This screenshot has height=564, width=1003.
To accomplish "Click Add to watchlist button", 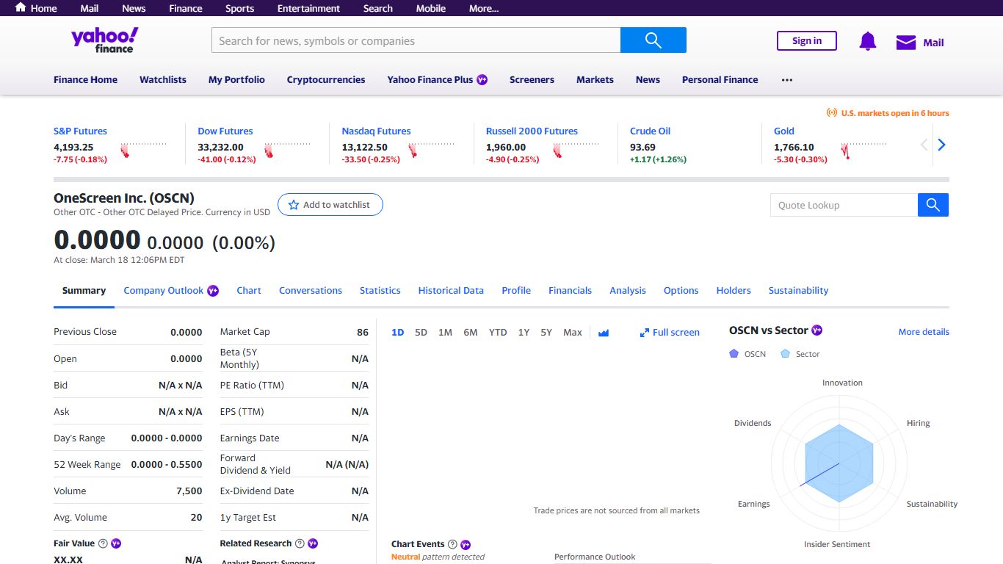I will point(330,205).
